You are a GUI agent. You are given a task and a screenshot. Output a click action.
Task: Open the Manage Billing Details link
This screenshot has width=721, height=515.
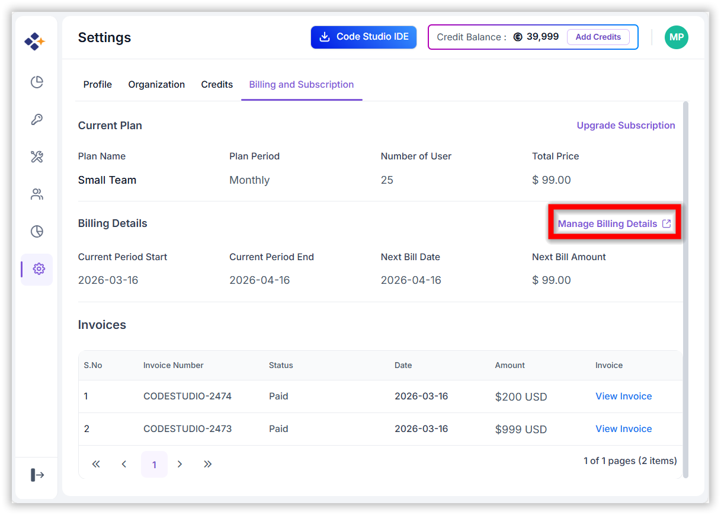614,224
